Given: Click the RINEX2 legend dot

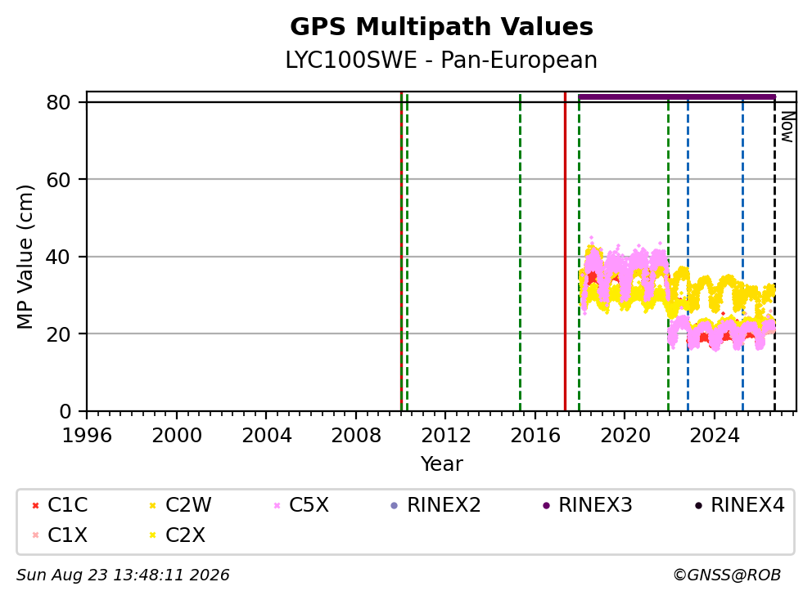Looking at the screenshot, I should 394,505.
